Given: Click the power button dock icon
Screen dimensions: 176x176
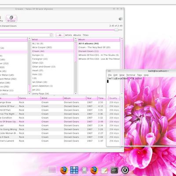Looking at the screenshot, I should pos(125,170).
